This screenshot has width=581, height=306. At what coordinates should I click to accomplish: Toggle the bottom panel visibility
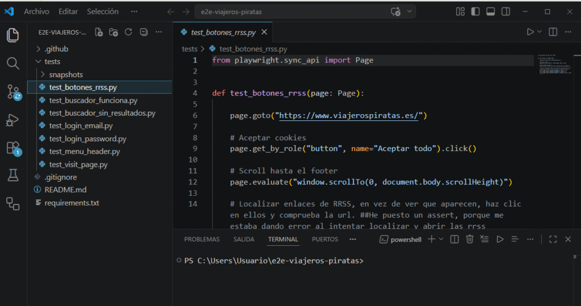click(491, 12)
